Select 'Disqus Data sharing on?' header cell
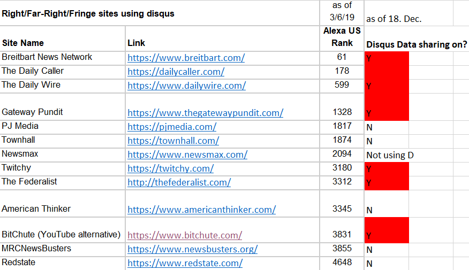The width and height of the screenshot is (469, 270). (x=417, y=38)
